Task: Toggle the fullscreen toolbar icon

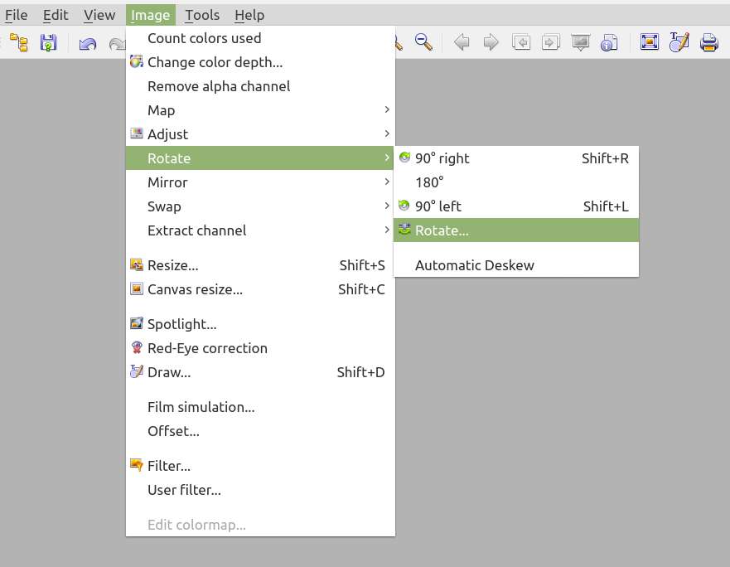Action: (x=650, y=42)
